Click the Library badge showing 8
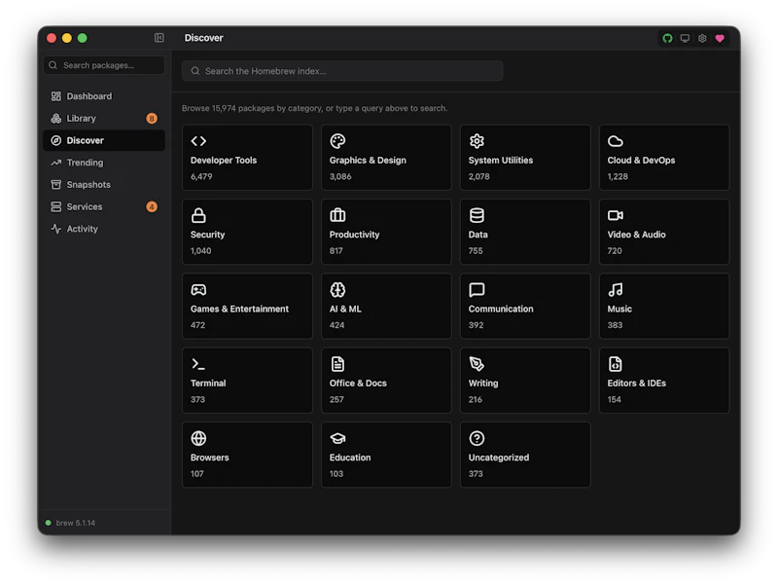This screenshot has height=585, width=778. (x=152, y=118)
